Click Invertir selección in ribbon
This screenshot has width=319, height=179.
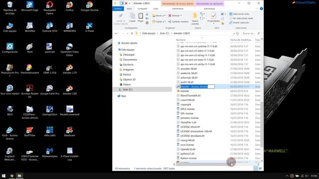239,22
